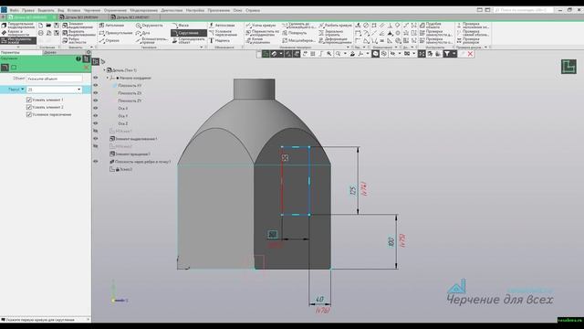The image size is (584, 329).
Task: Select Условное пересечение annotation tool
Action: pos(223,33)
